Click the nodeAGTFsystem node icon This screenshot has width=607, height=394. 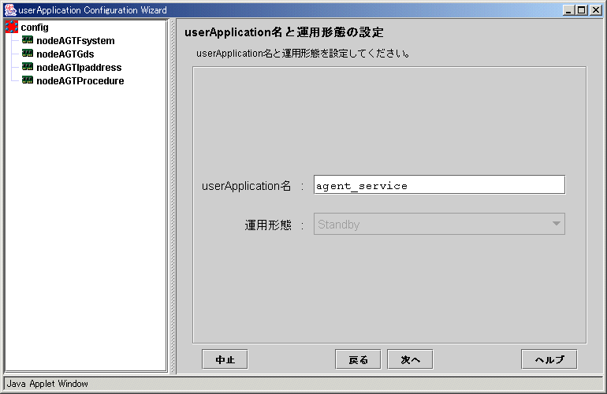pyautogui.click(x=28, y=40)
